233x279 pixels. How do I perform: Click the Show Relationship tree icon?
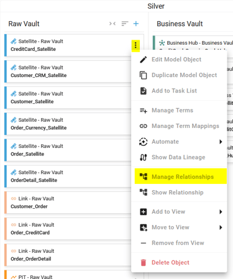(144, 192)
